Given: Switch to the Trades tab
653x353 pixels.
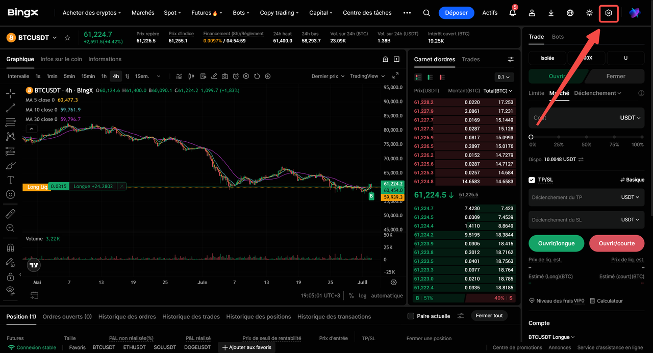Looking at the screenshot, I should click(x=470, y=59).
